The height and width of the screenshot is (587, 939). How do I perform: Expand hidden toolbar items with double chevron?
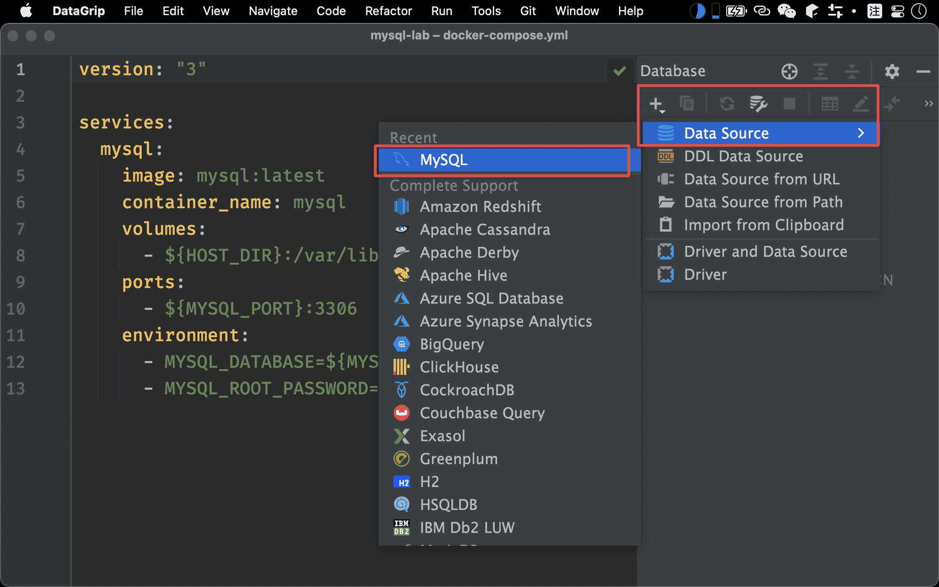(x=928, y=104)
